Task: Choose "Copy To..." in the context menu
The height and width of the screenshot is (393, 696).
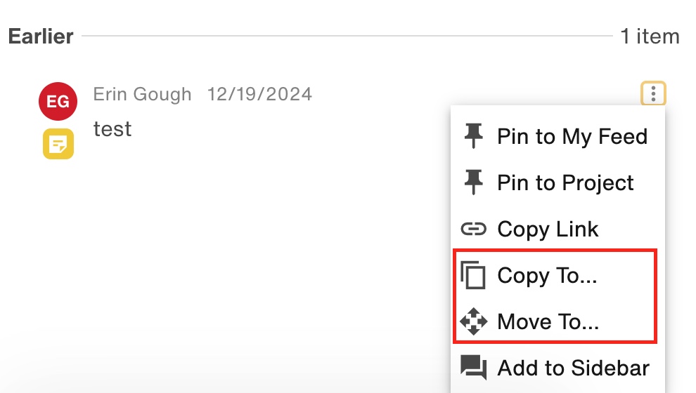Action: coord(547,276)
